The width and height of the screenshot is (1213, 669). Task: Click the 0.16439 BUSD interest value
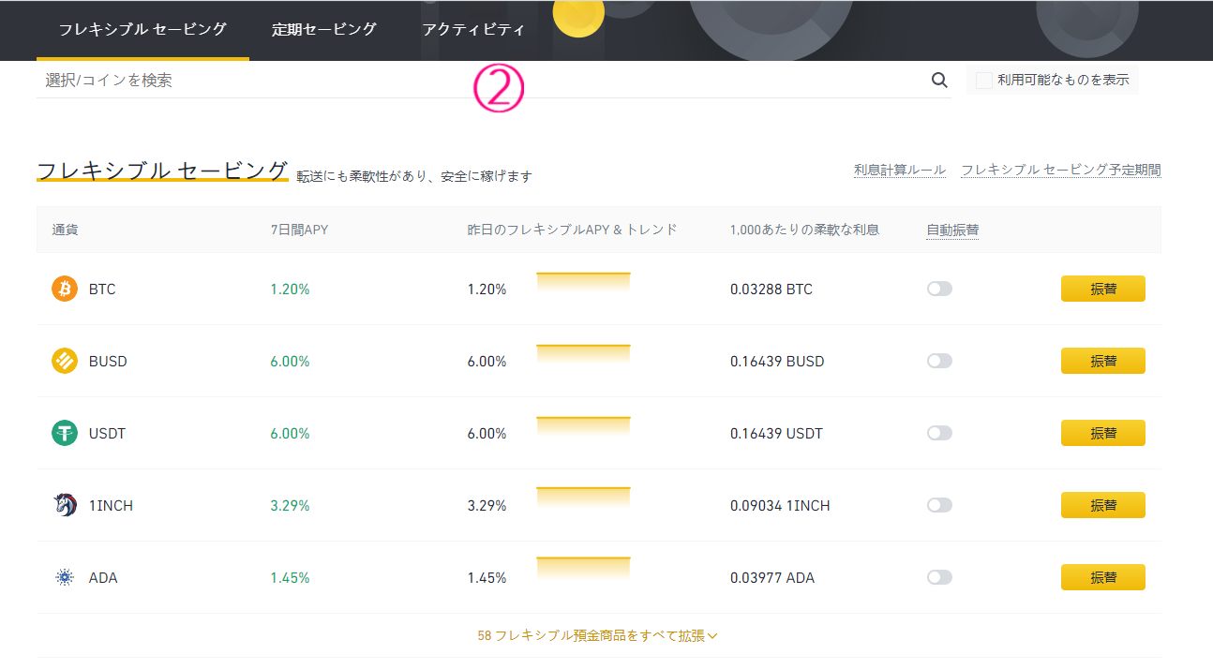777,362
